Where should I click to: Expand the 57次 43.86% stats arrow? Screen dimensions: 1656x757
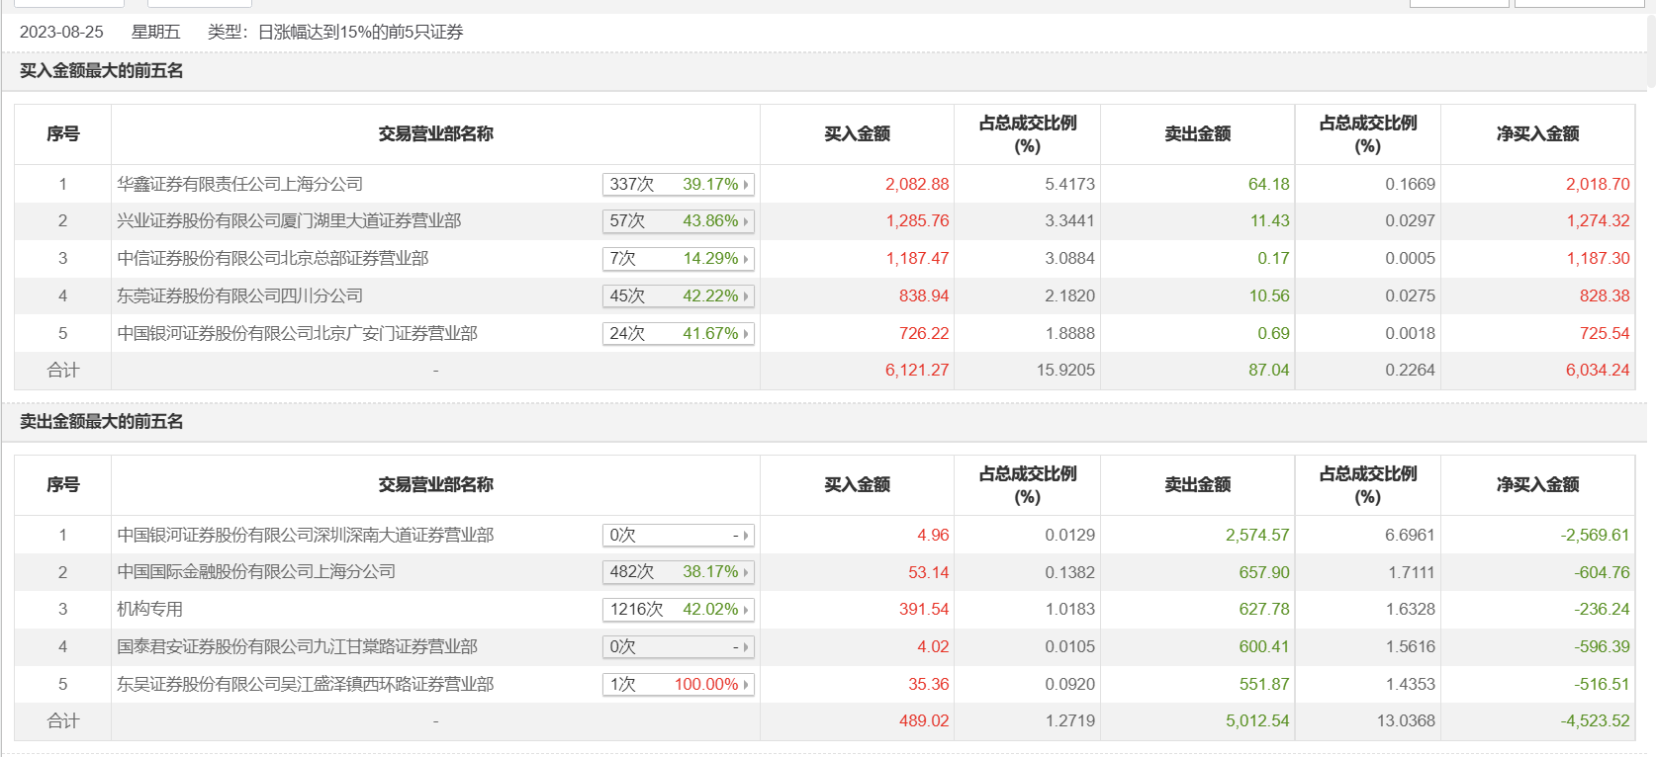point(746,221)
